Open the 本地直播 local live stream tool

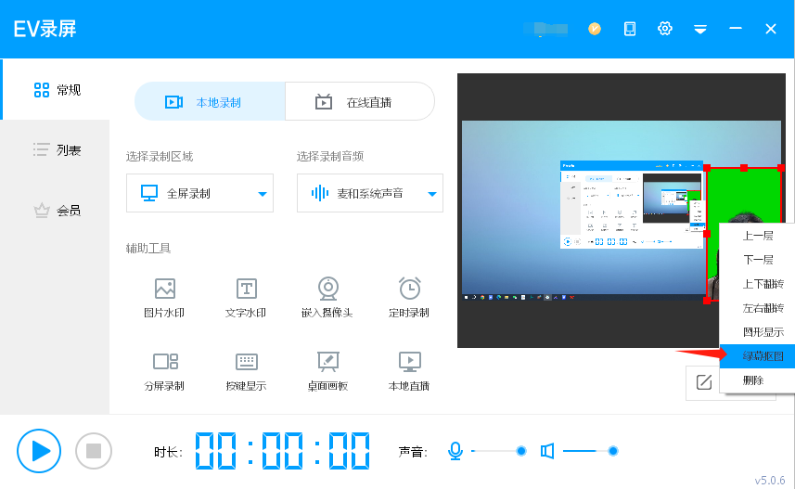[x=409, y=371]
